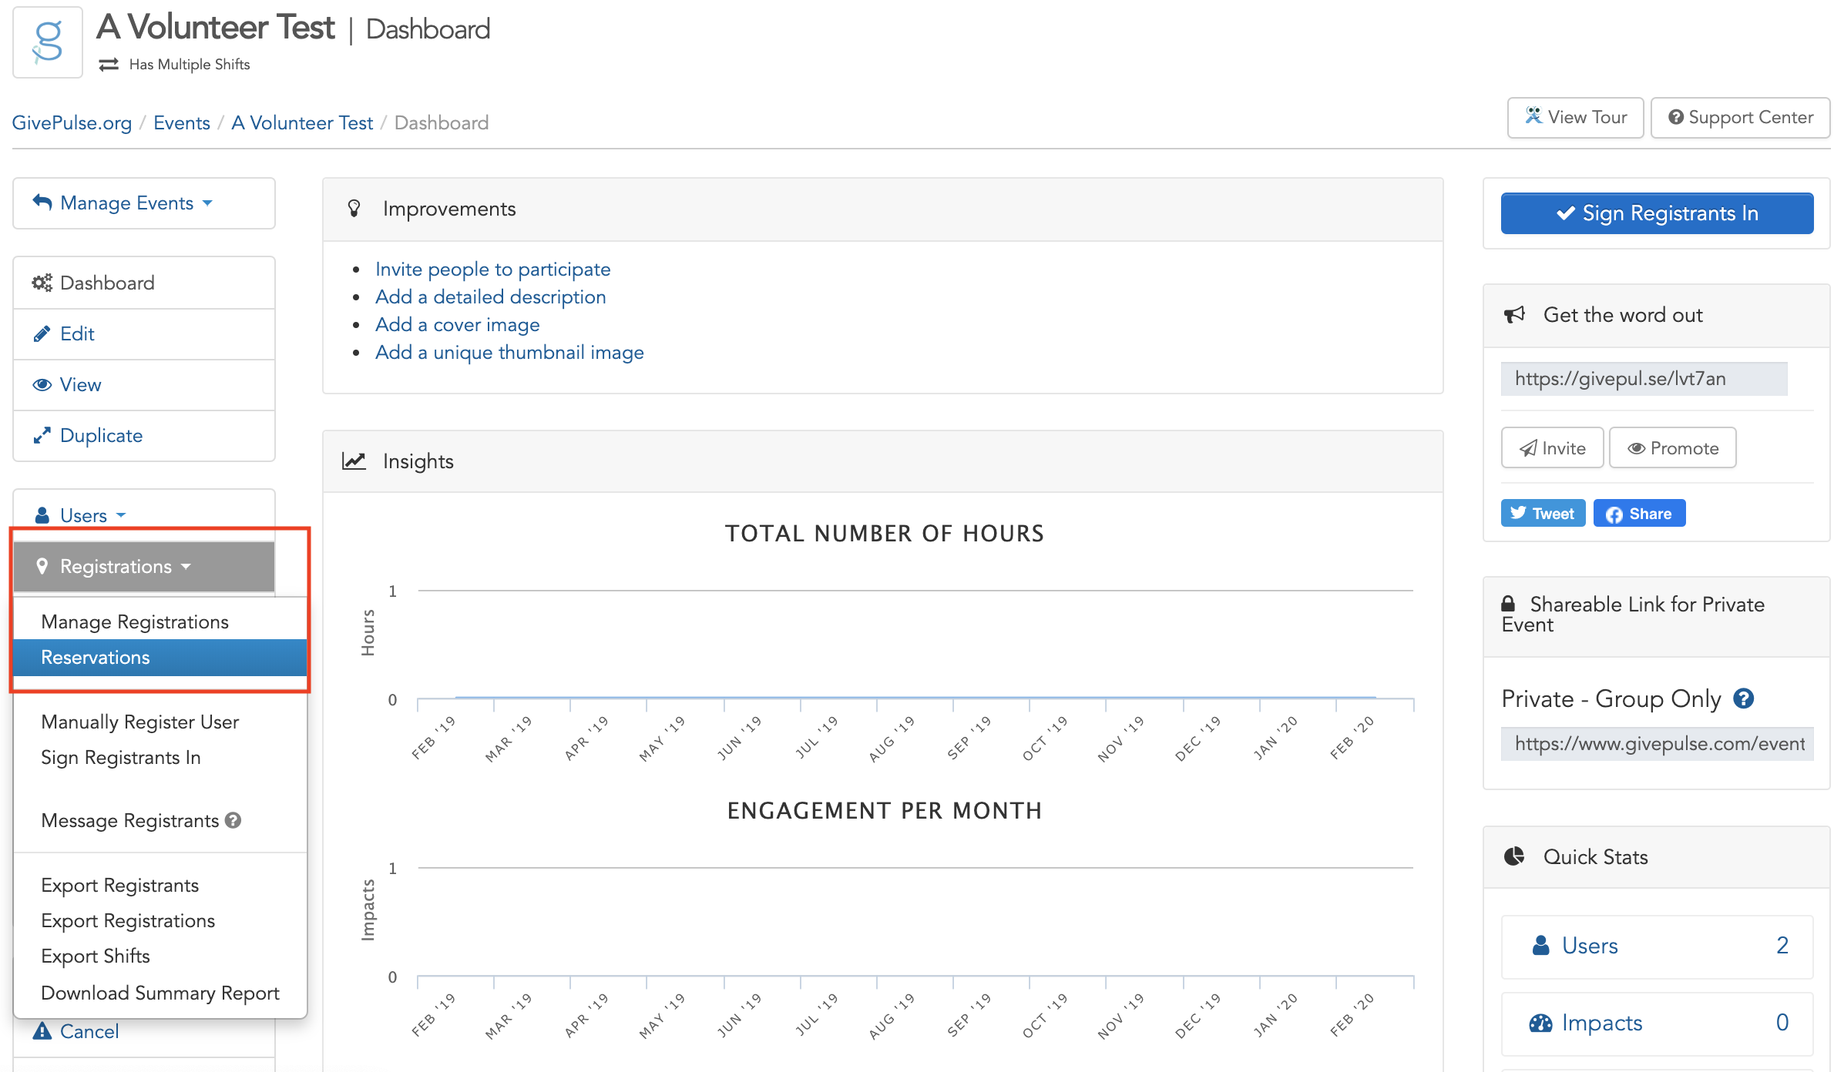Open Invite people to participate link
Viewport: 1834px width, 1072px height.
point(493,269)
